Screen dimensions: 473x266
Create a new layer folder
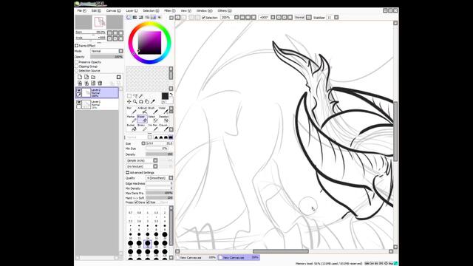[x=93, y=77]
